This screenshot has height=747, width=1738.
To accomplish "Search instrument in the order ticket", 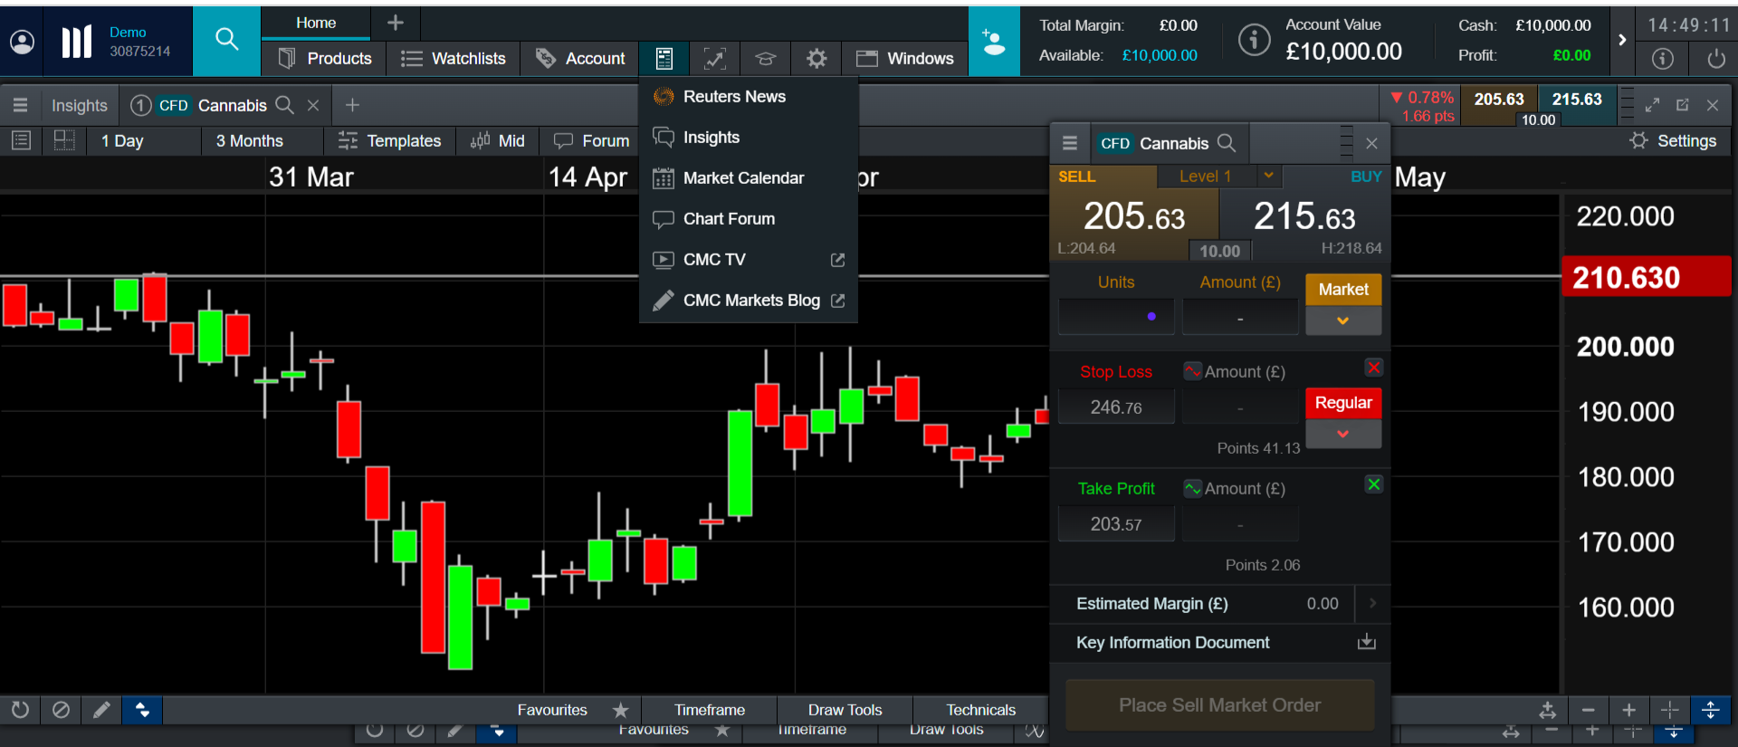I will [1227, 143].
